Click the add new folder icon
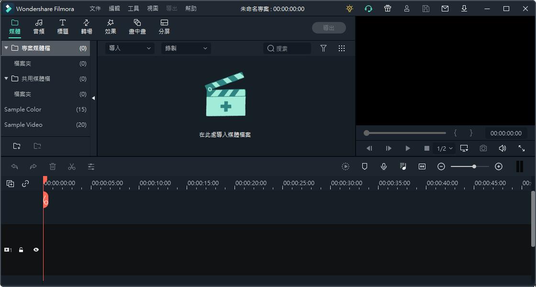 [17, 146]
